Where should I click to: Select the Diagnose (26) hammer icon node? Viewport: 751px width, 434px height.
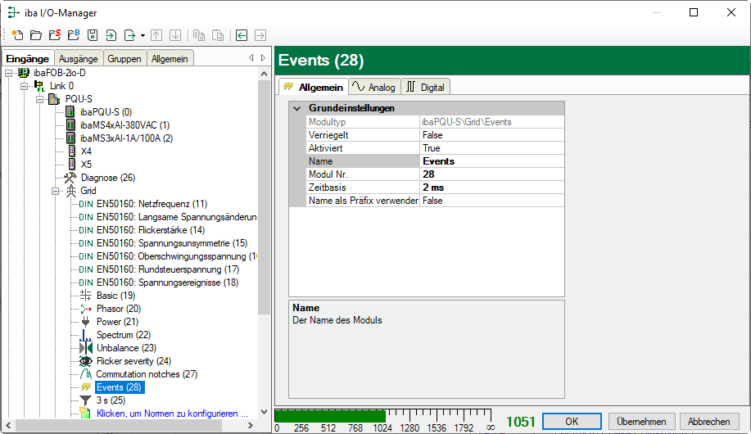70,177
